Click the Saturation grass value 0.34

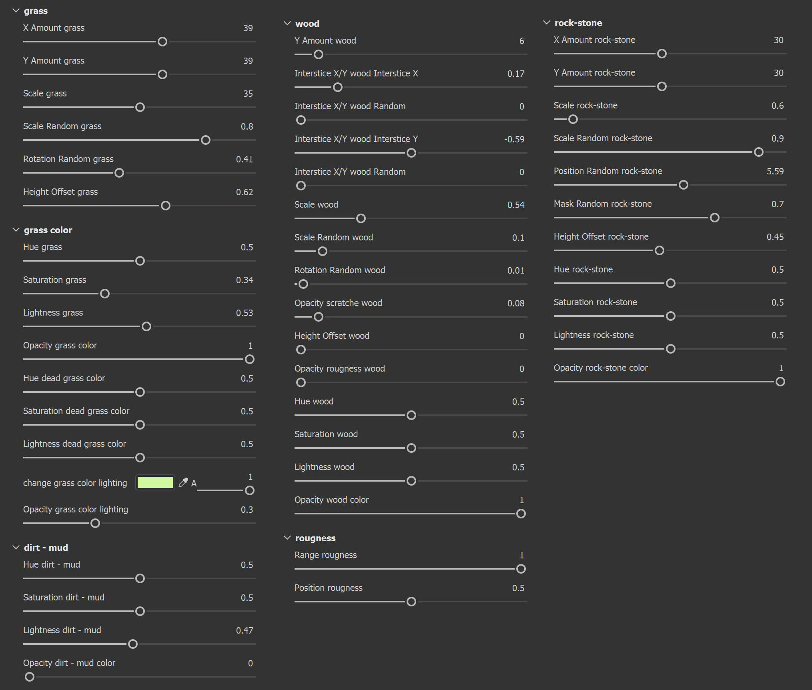click(244, 280)
